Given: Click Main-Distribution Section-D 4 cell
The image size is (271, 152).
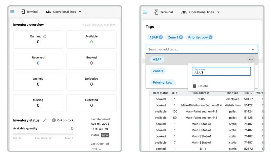Looking at the screenshot, I should point(201,105).
